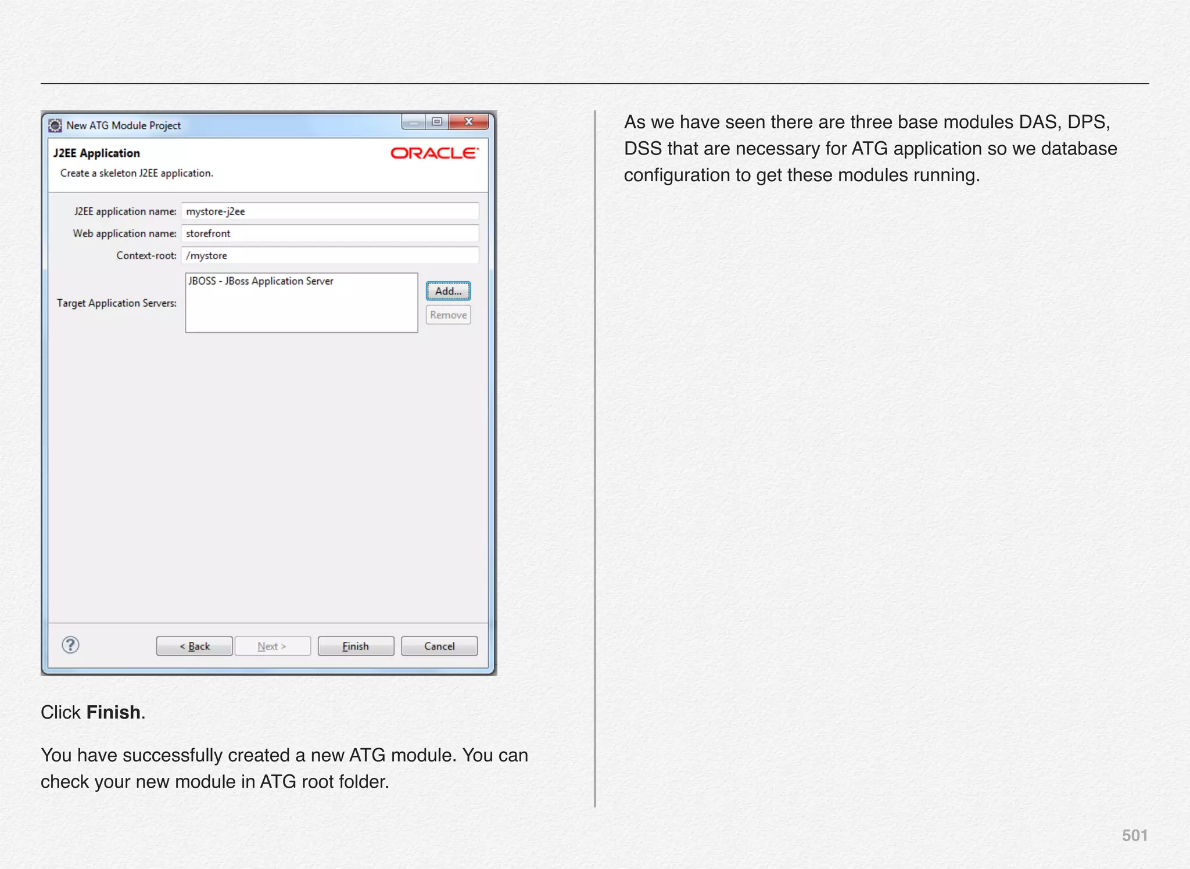Image resolution: width=1190 pixels, height=869 pixels.
Task: Click the bold word Finish in instructions
Action: click(113, 712)
